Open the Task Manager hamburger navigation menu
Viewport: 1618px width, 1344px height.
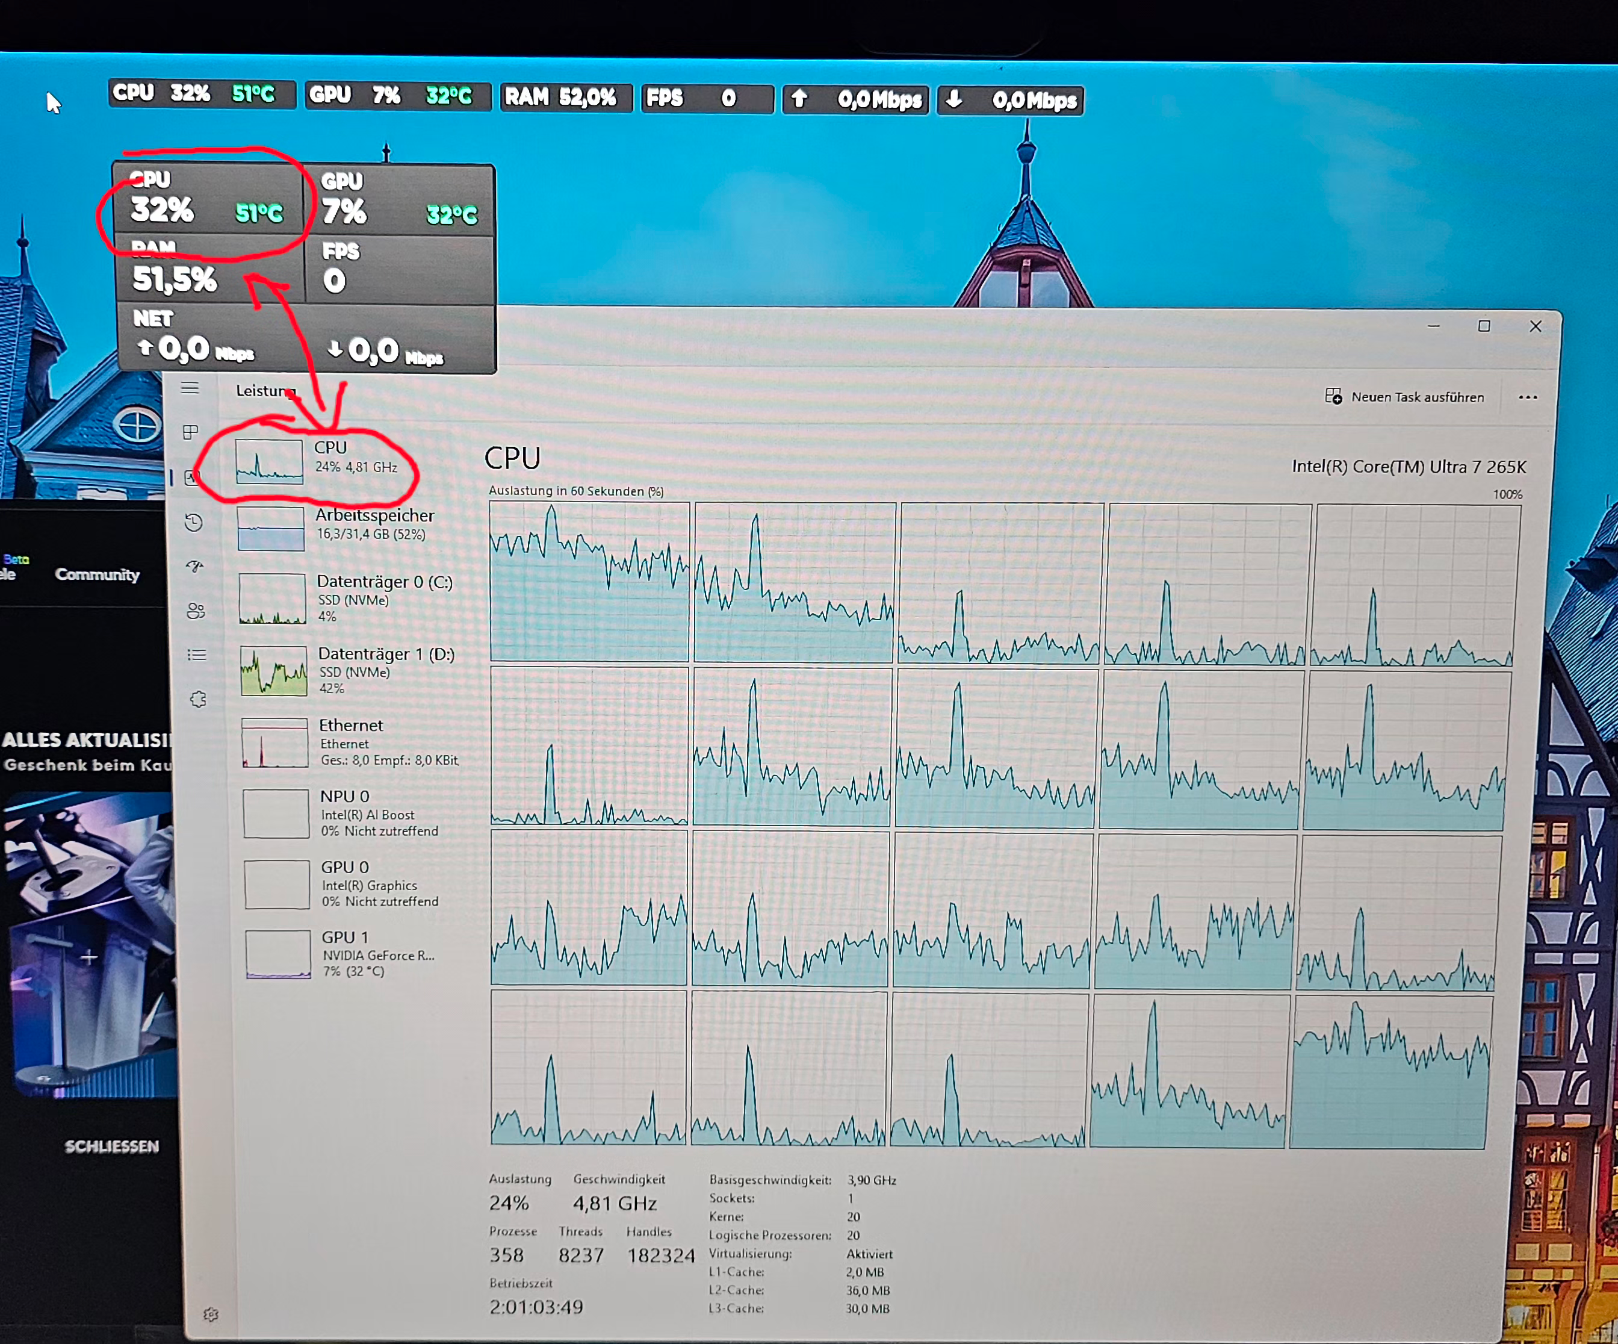(x=190, y=388)
